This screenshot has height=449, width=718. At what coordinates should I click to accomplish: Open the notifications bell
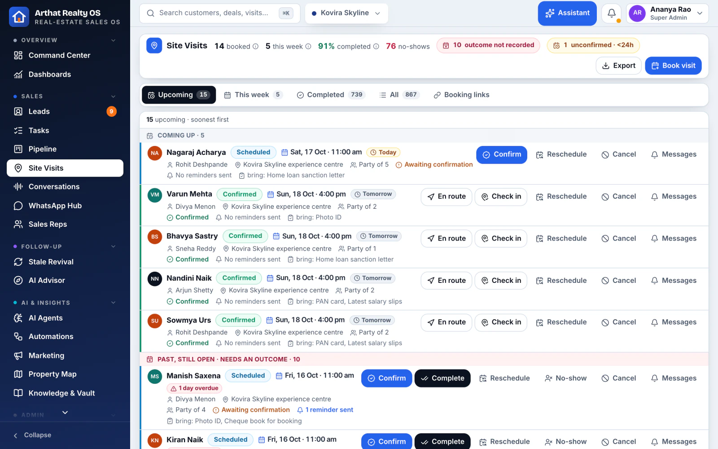coord(611,13)
